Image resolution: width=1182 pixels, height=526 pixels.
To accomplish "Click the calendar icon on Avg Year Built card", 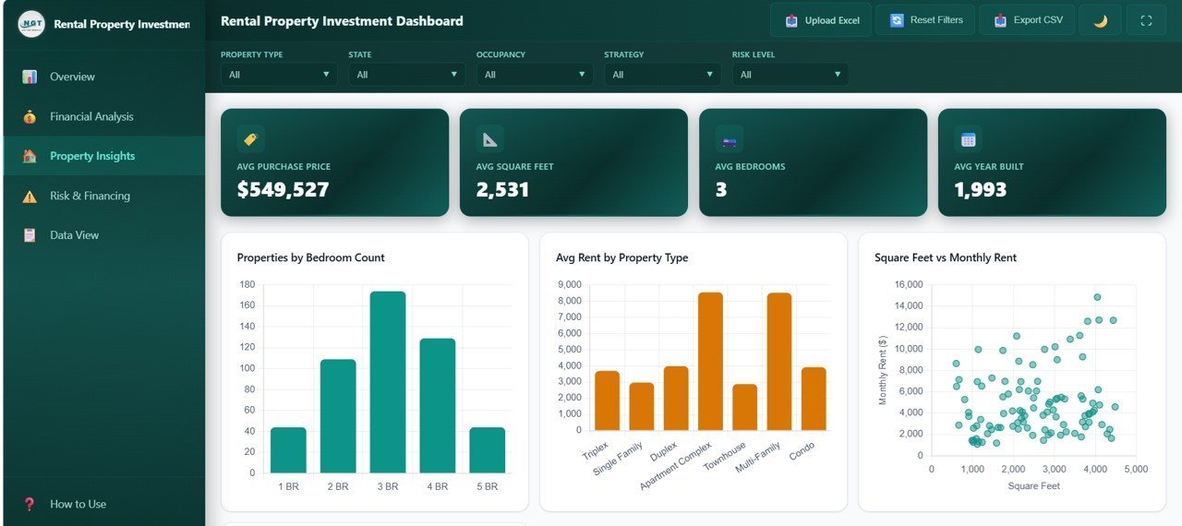I will [x=968, y=139].
